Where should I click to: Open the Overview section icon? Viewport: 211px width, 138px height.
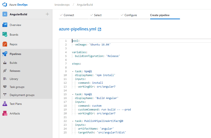(5, 25)
